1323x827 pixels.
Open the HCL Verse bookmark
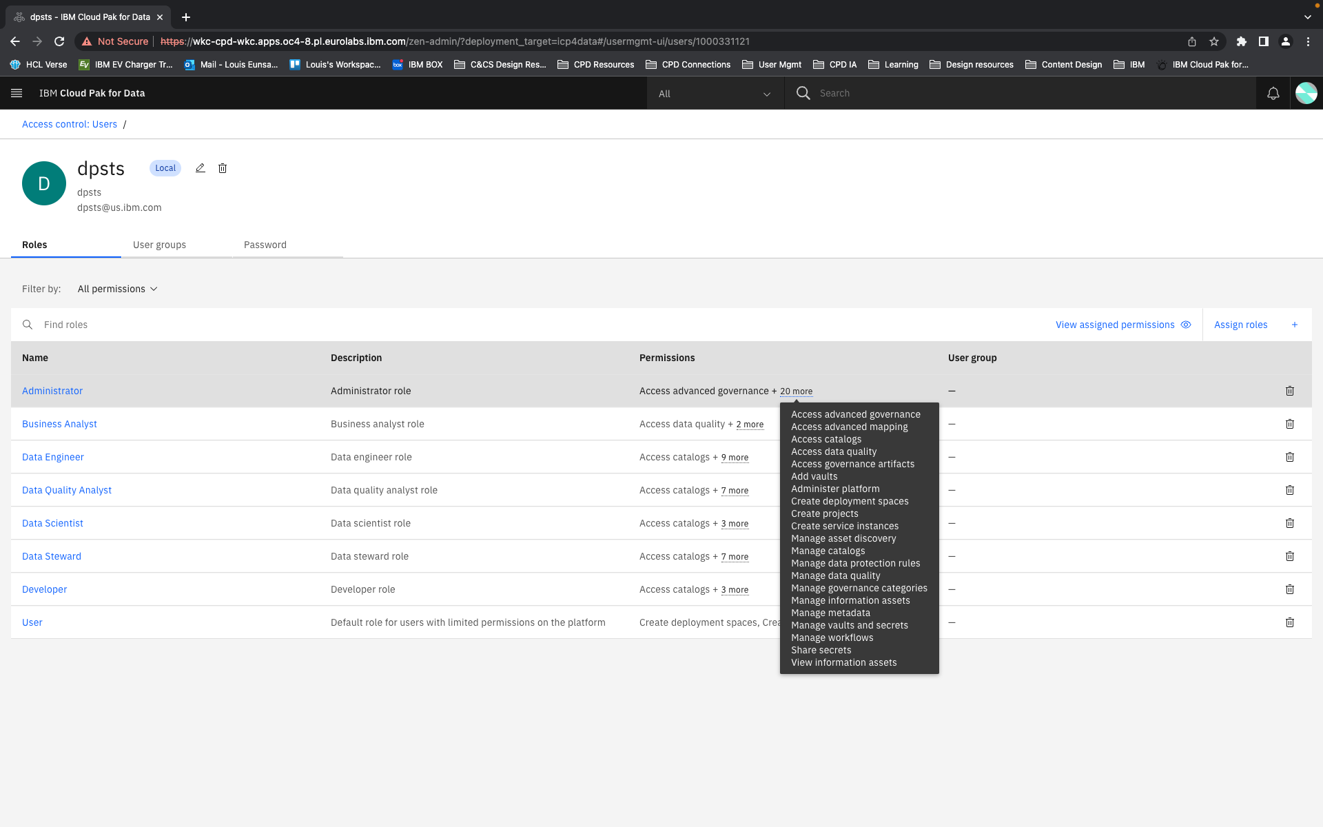coord(39,65)
